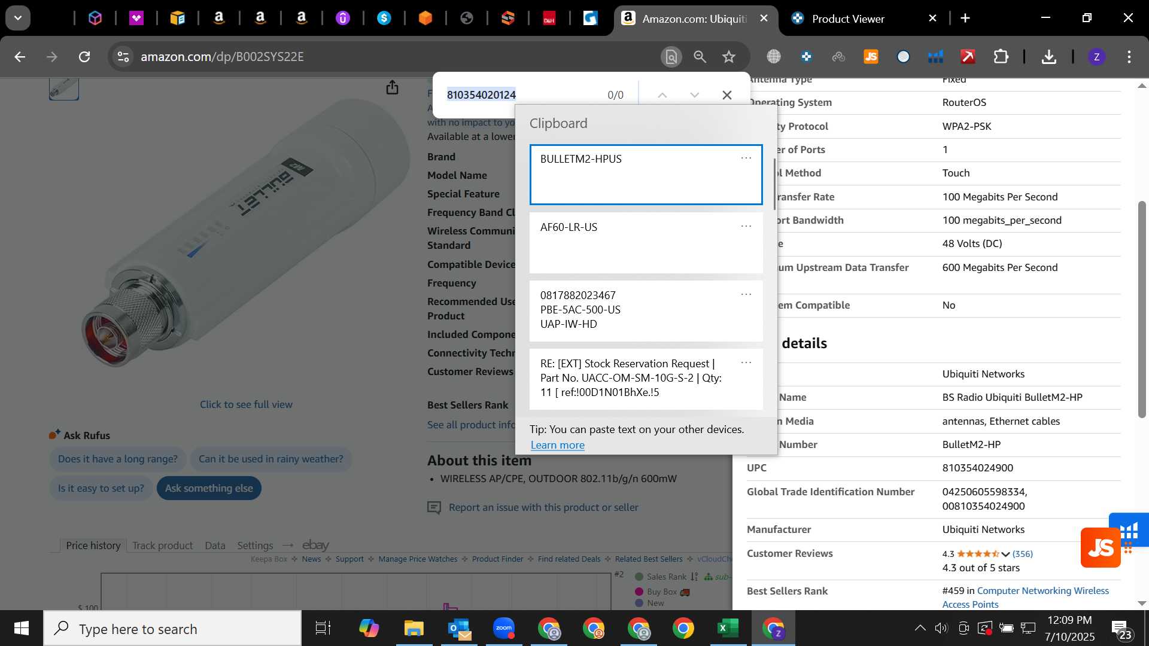Open Outlook from the taskbar
The height and width of the screenshot is (646, 1149).
tap(459, 629)
